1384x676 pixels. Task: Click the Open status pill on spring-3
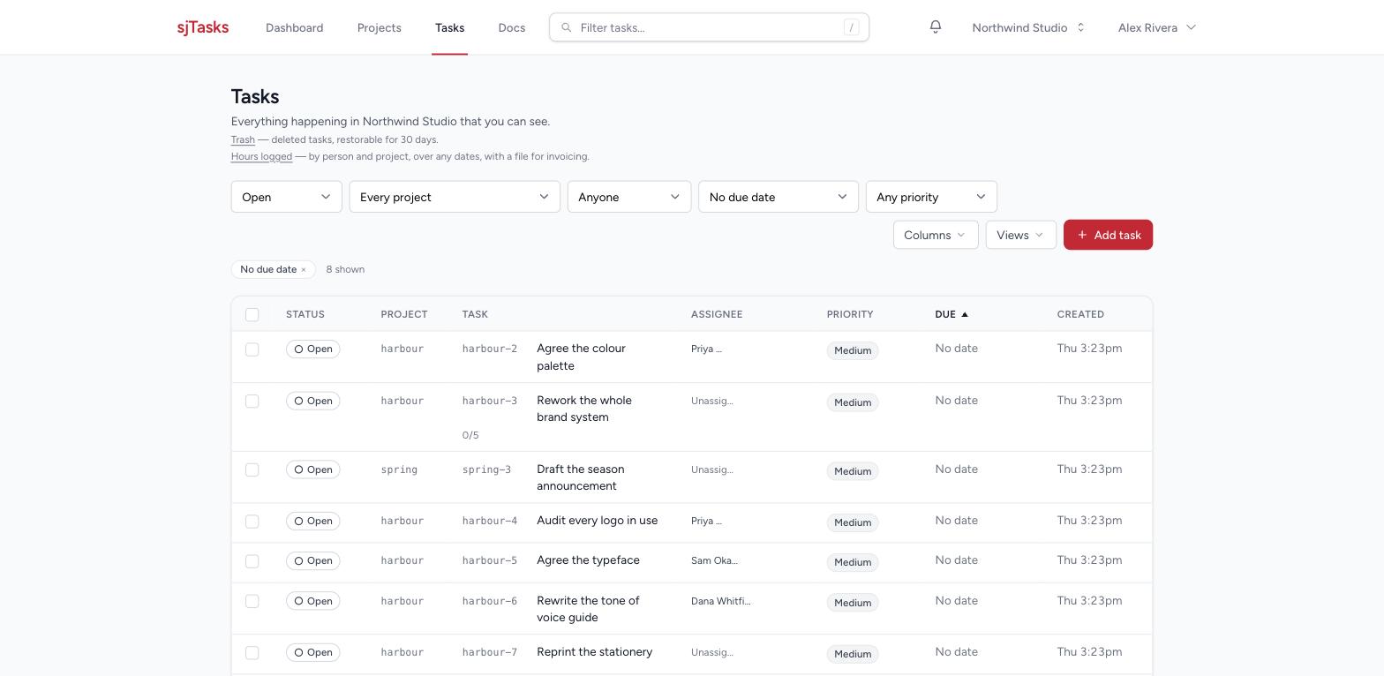click(x=313, y=470)
